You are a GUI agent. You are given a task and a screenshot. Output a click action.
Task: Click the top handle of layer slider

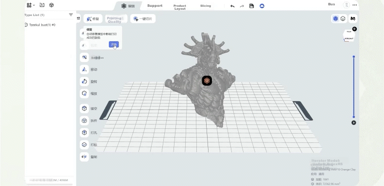coord(354,57)
